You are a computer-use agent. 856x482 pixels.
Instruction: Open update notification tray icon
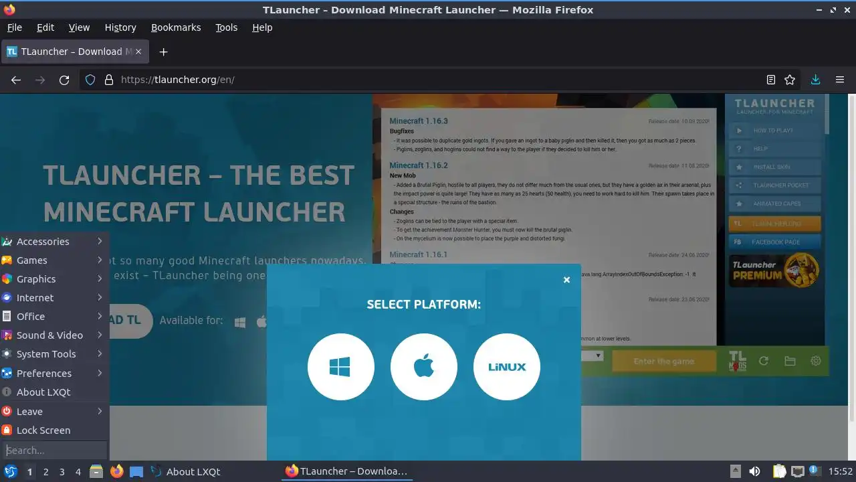click(x=814, y=471)
